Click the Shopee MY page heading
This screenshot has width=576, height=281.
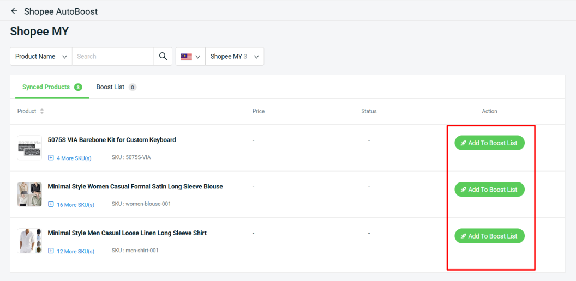click(39, 31)
